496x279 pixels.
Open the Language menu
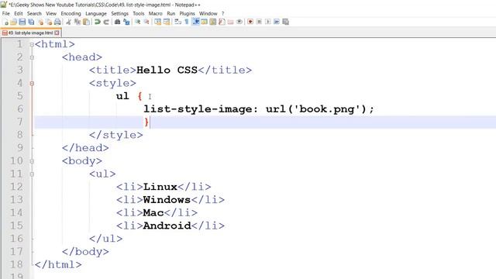96,14
